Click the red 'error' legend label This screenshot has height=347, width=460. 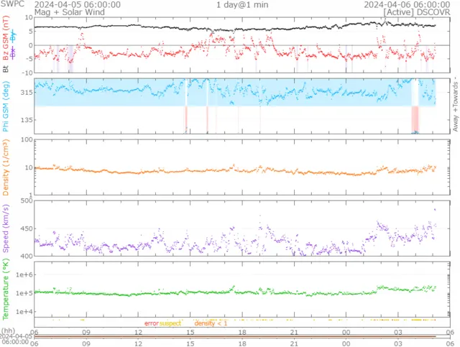click(151, 324)
